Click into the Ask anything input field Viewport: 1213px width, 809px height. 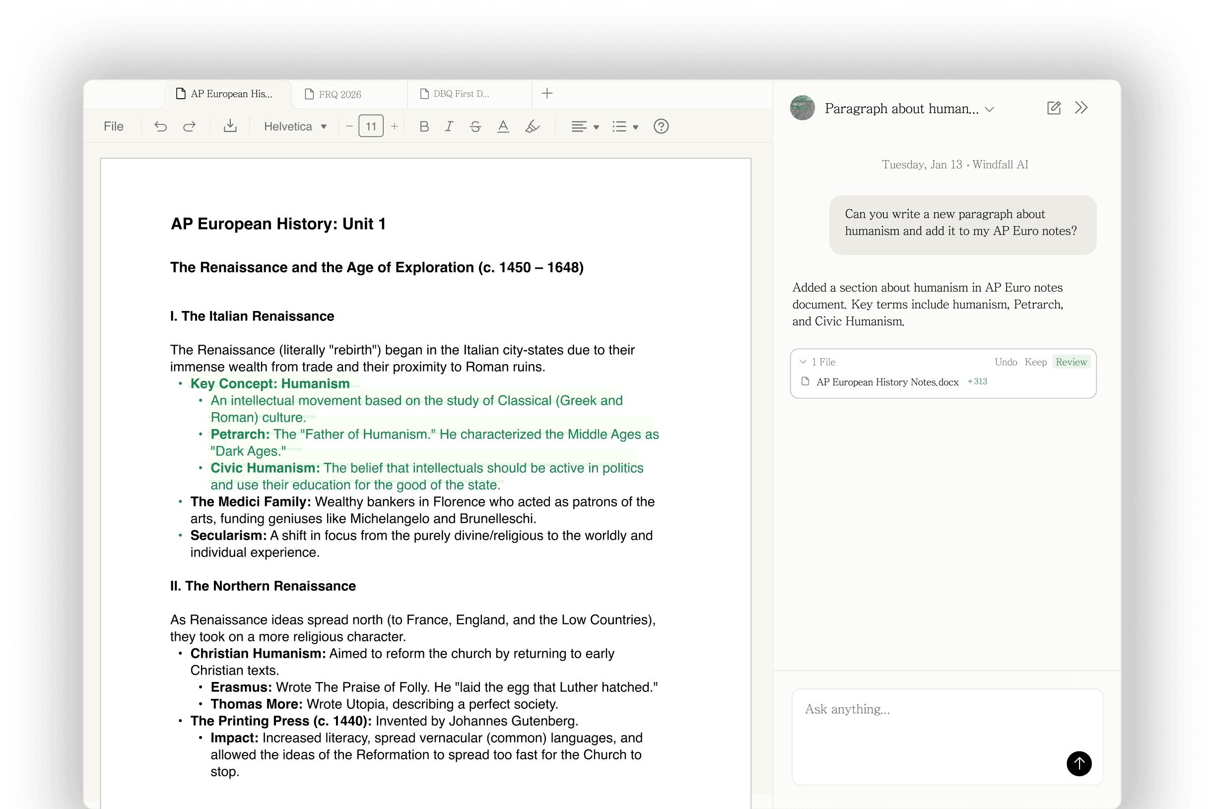[x=929, y=728]
